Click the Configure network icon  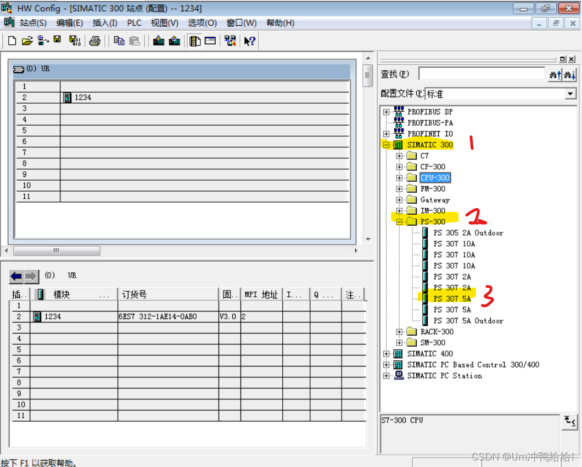[x=230, y=41]
